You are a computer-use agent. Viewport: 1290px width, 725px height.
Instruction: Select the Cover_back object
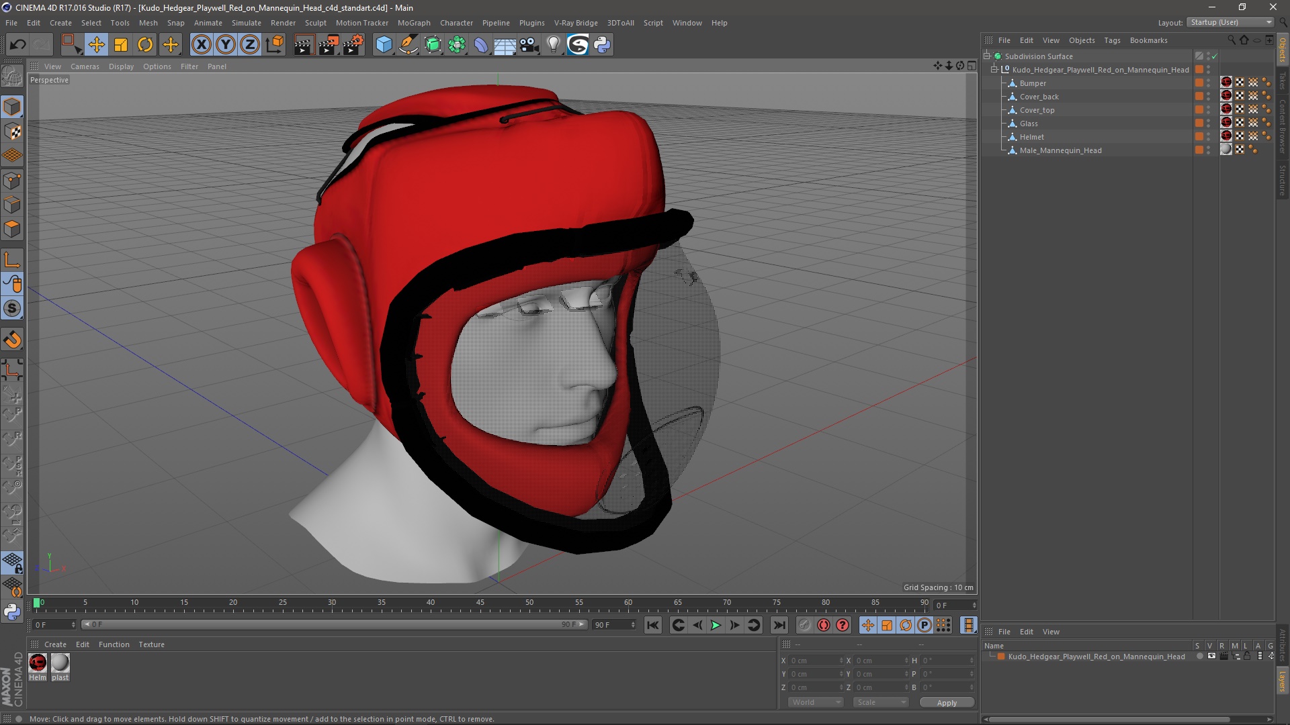coord(1039,97)
